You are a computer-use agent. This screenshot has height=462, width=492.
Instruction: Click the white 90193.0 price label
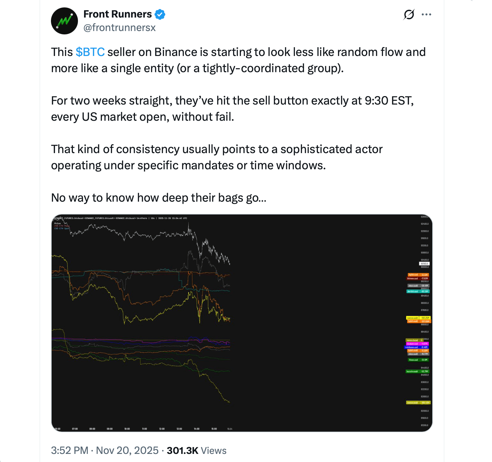pyautogui.click(x=424, y=264)
